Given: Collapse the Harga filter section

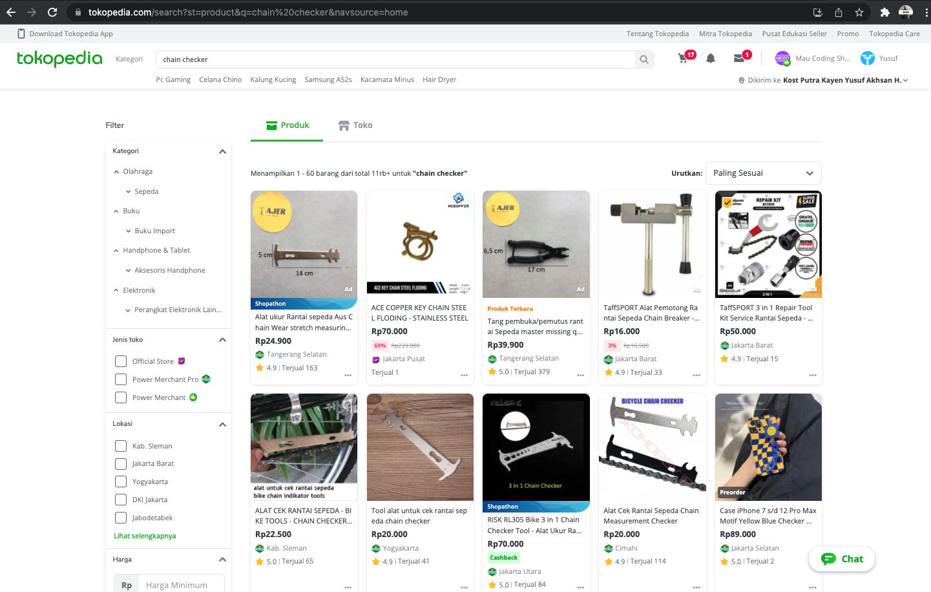Looking at the screenshot, I should coord(222,560).
